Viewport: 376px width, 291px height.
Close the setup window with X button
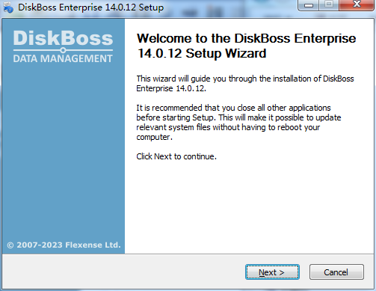point(357,4)
